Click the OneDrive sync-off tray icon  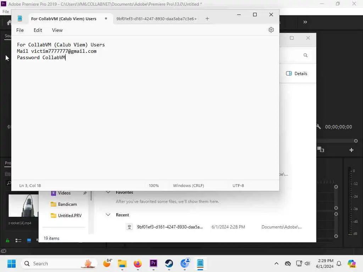pos(287,263)
